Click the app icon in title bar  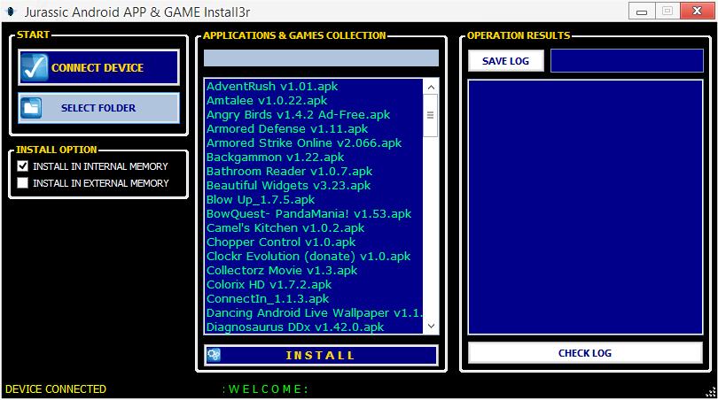point(11,11)
